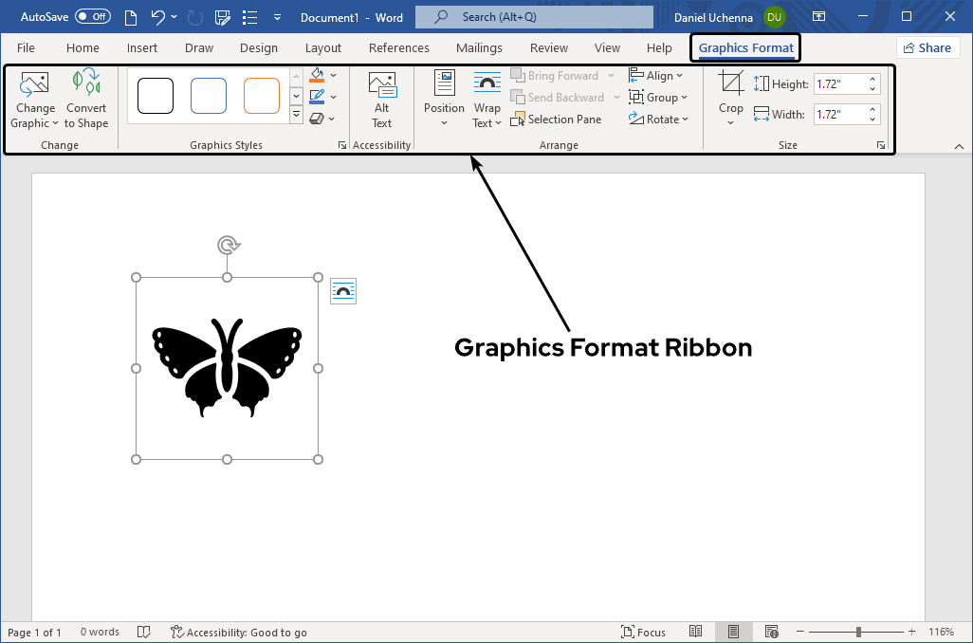The image size is (973, 643).
Task: Switch to Web Layout view
Action: [771, 632]
